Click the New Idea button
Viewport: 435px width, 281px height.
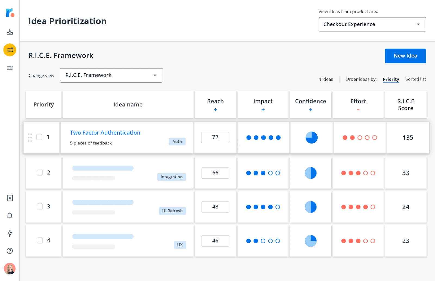[x=405, y=56]
